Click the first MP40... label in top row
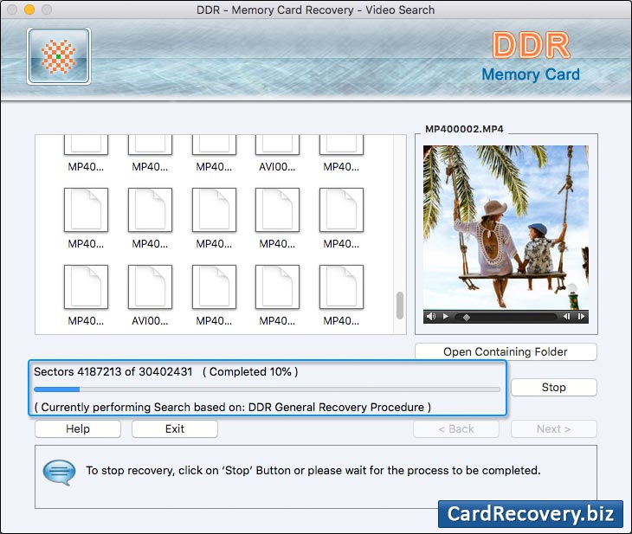 tap(86, 167)
